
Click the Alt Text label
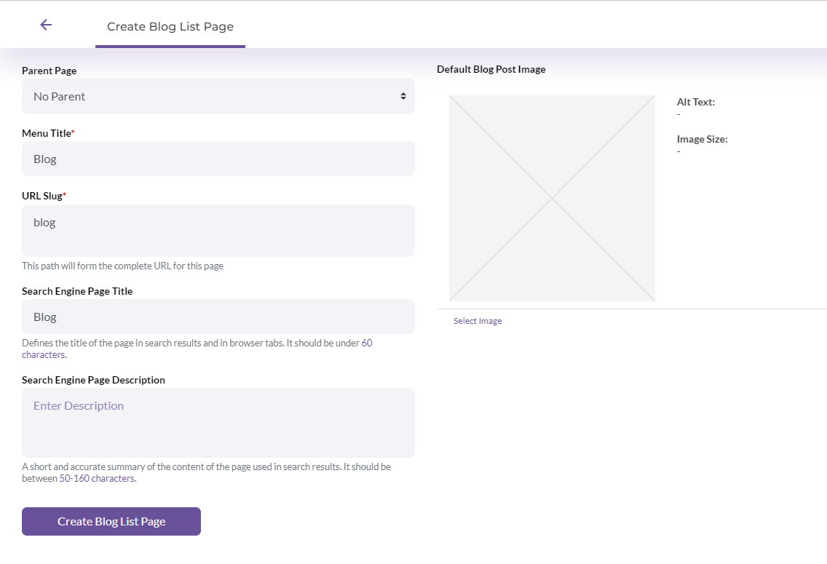click(x=696, y=103)
